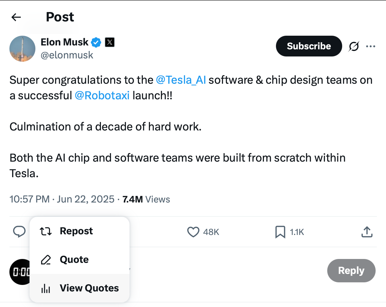Viewport: 386px width, 307px height.
Task: Like the post with the heart icon
Action: pos(193,232)
